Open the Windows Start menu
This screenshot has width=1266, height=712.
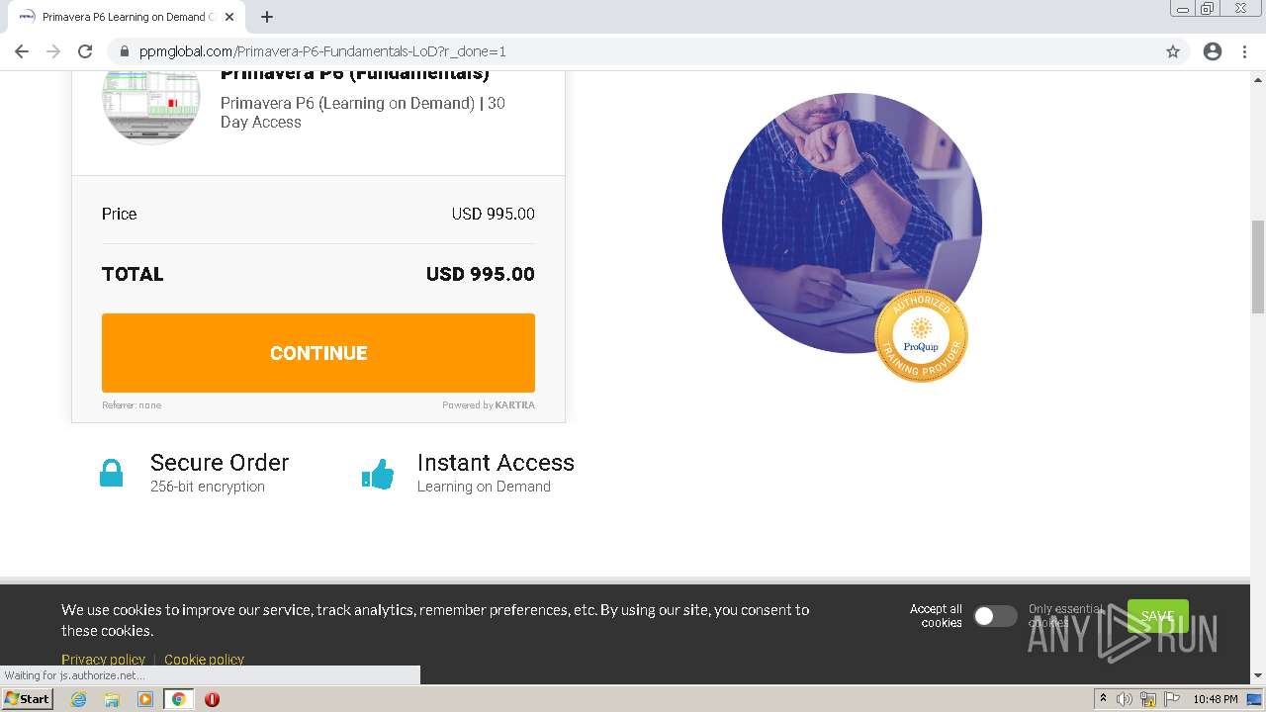tap(28, 698)
